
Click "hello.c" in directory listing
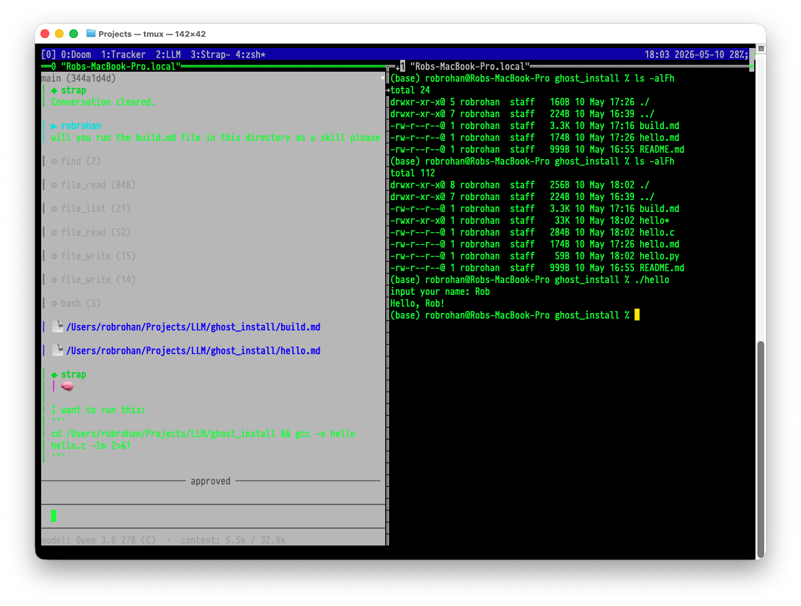pyautogui.click(x=657, y=233)
